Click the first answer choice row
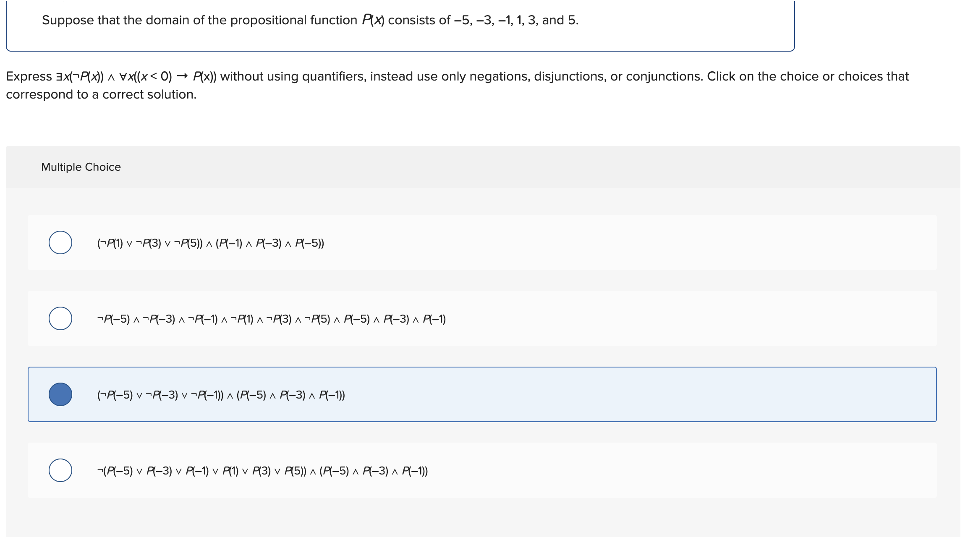Viewport: 973px width, 537px height. (420, 242)
